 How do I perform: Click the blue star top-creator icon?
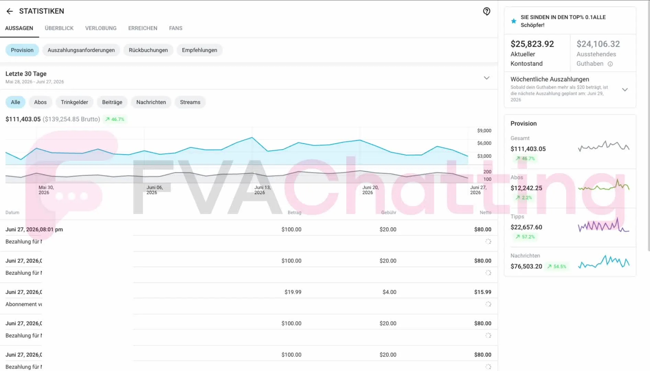click(x=514, y=21)
